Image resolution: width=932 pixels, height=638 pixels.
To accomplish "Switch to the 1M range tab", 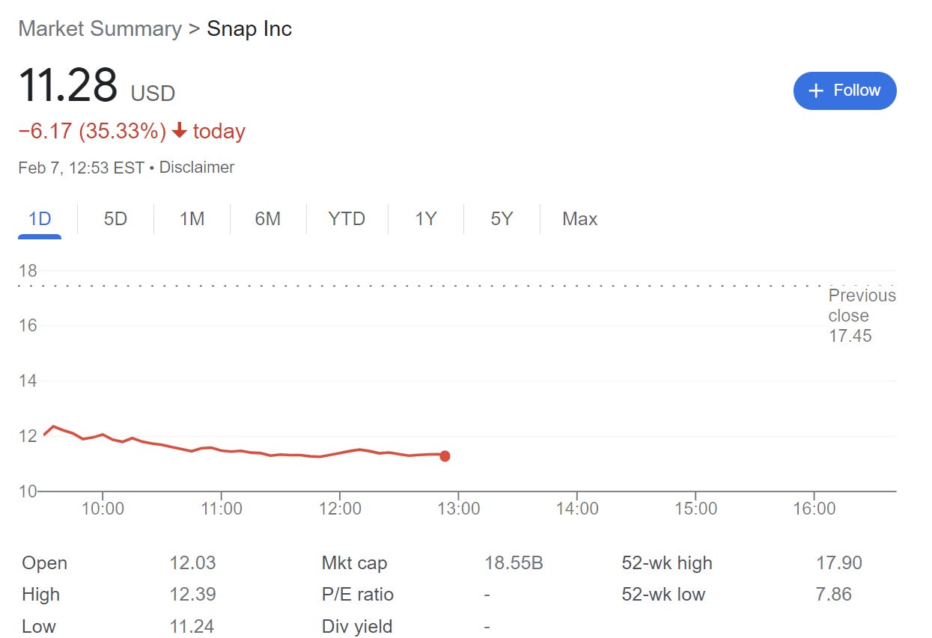I will pos(192,219).
